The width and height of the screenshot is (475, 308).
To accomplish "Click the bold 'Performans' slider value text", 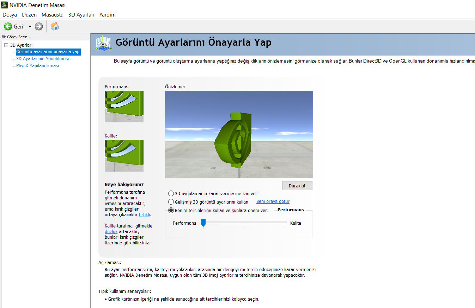I will (x=291, y=210).
